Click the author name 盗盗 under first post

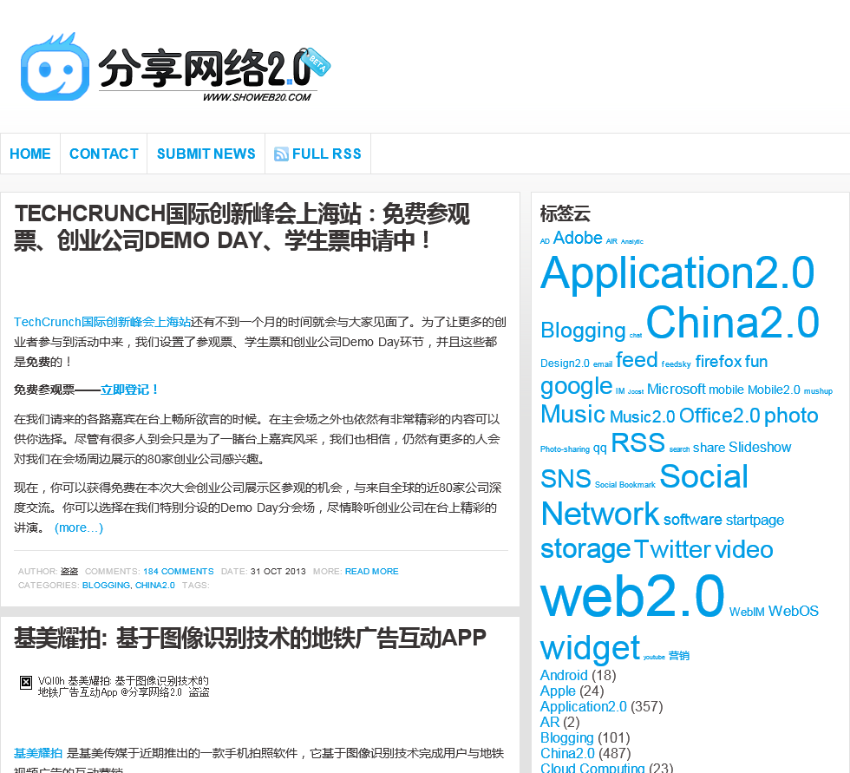[69, 572]
